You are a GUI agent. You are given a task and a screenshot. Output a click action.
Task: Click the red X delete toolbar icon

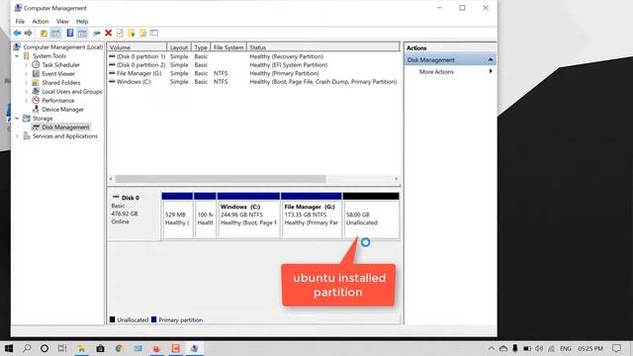(108, 33)
